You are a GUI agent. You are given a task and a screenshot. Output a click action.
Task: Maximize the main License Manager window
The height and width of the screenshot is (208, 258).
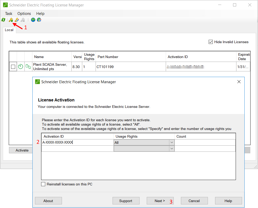click(235, 5)
